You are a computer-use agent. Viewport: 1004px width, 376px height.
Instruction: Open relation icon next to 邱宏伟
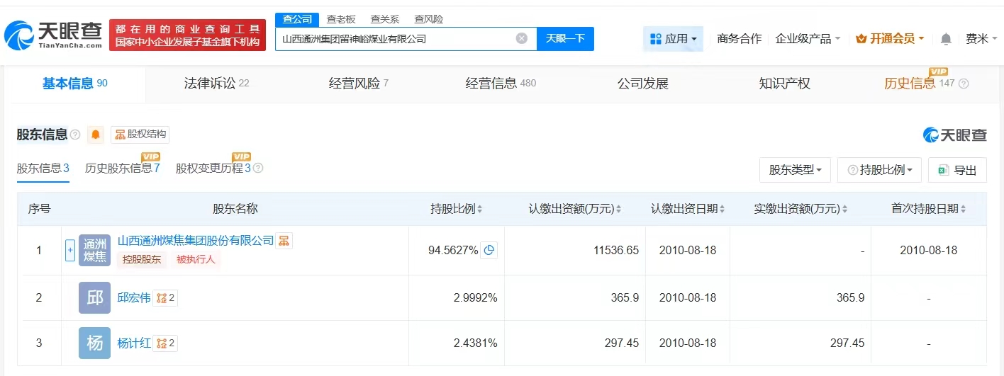click(165, 298)
